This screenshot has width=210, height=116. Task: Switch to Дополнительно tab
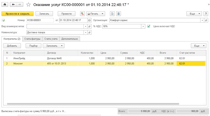click(70, 39)
